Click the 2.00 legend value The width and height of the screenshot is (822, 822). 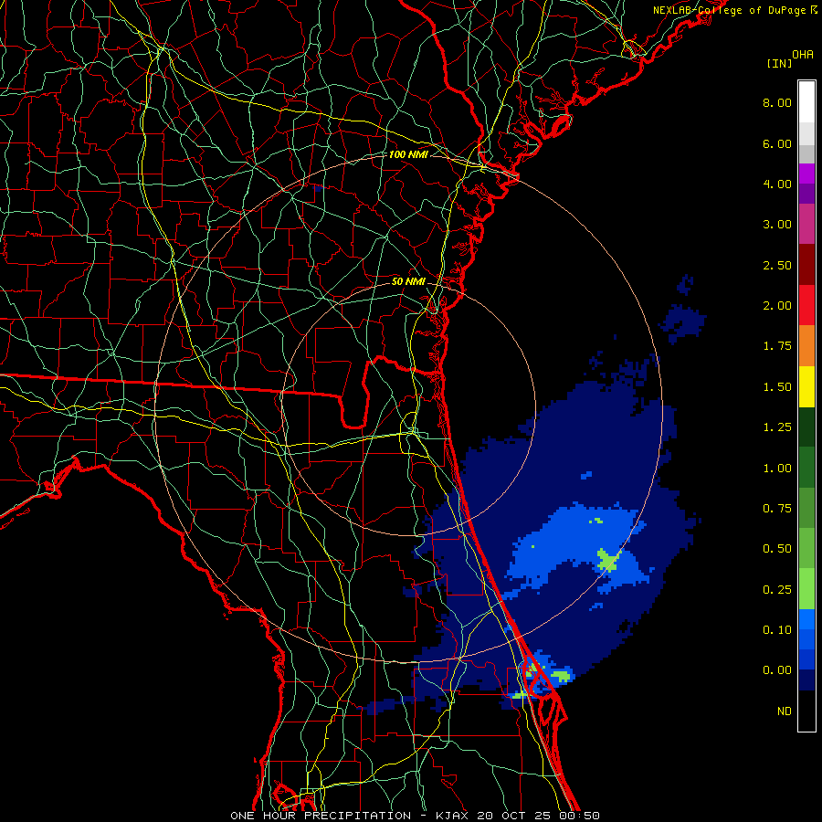pos(777,306)
